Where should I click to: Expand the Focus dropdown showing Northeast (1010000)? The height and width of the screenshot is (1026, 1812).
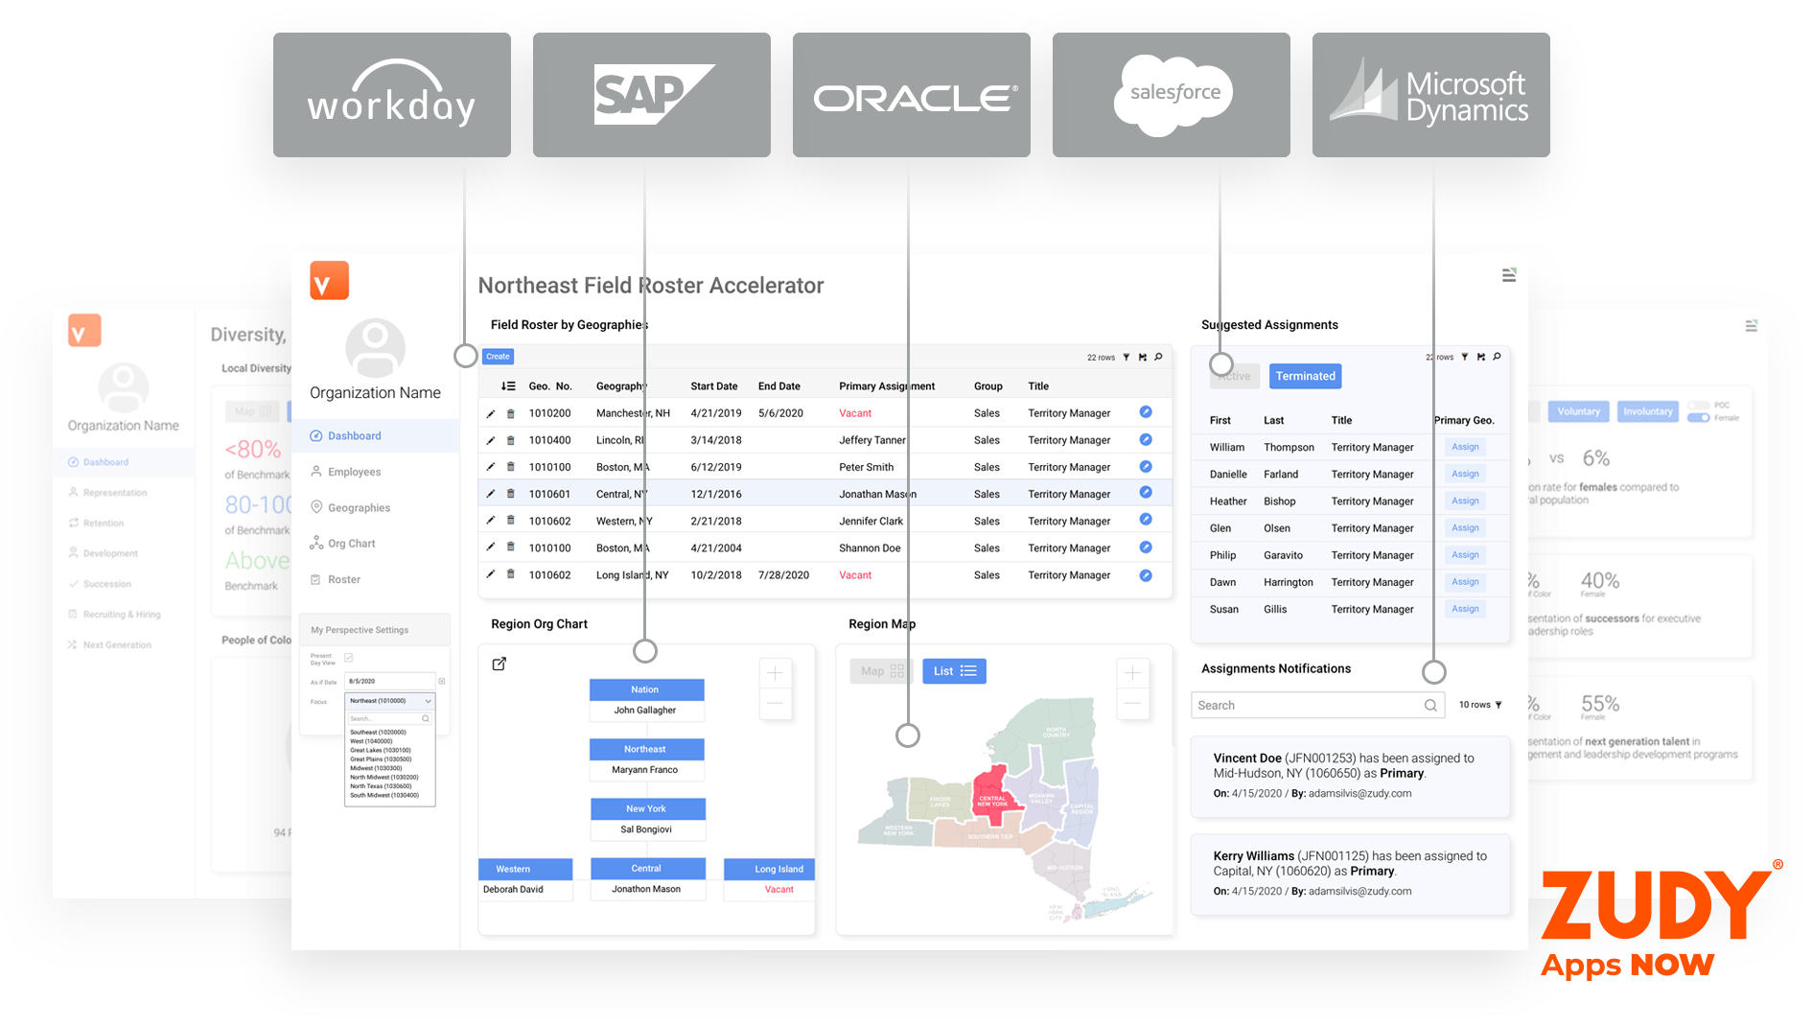(x=428, y=701)
